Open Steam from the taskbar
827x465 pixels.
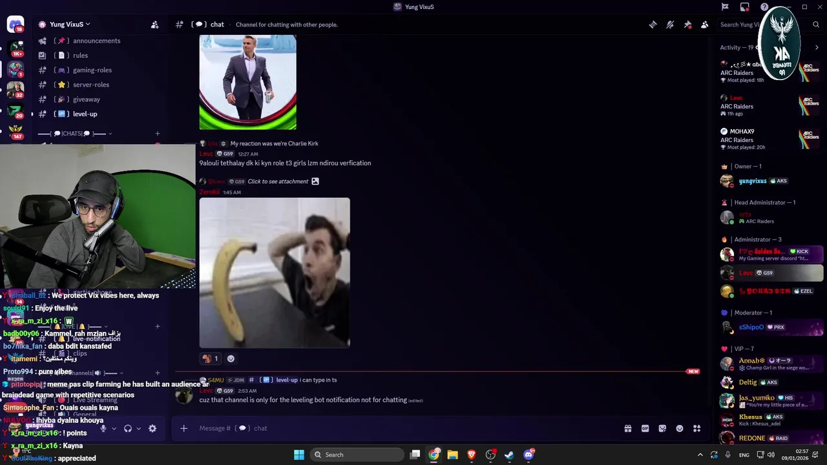(x=509, y=455)
